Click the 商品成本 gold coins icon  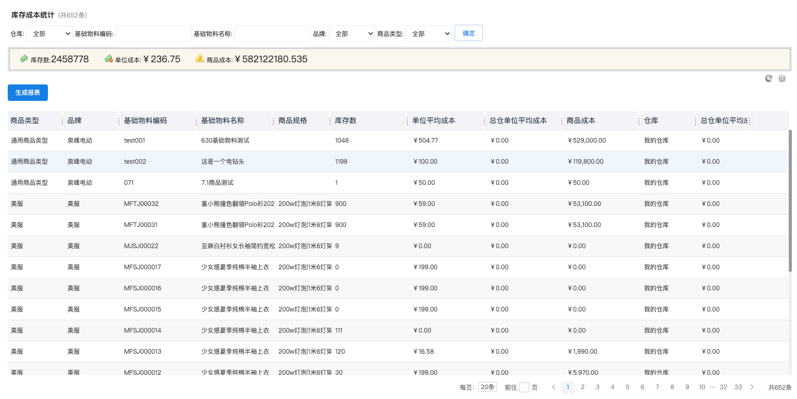pyautogui.click(x=200, y=59)
